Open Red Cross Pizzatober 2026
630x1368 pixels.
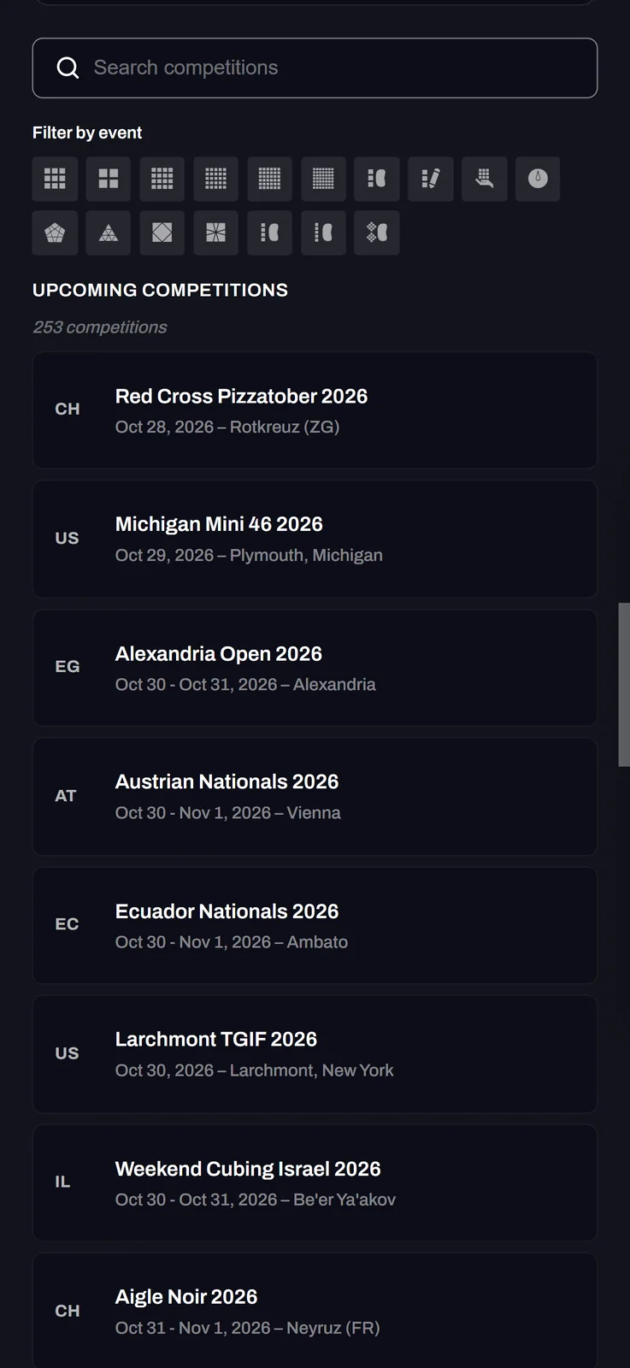pos(315,410)
